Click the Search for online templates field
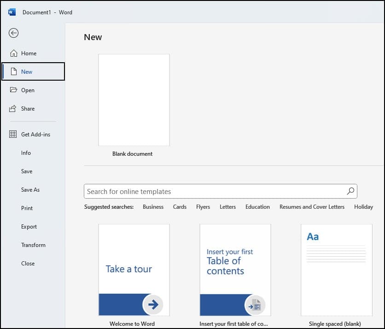 (x=220, y=191)
